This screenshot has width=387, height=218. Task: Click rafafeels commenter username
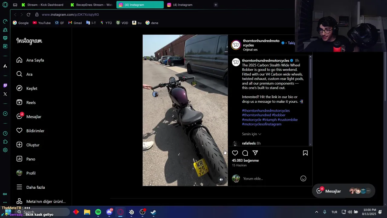(249, 143)
